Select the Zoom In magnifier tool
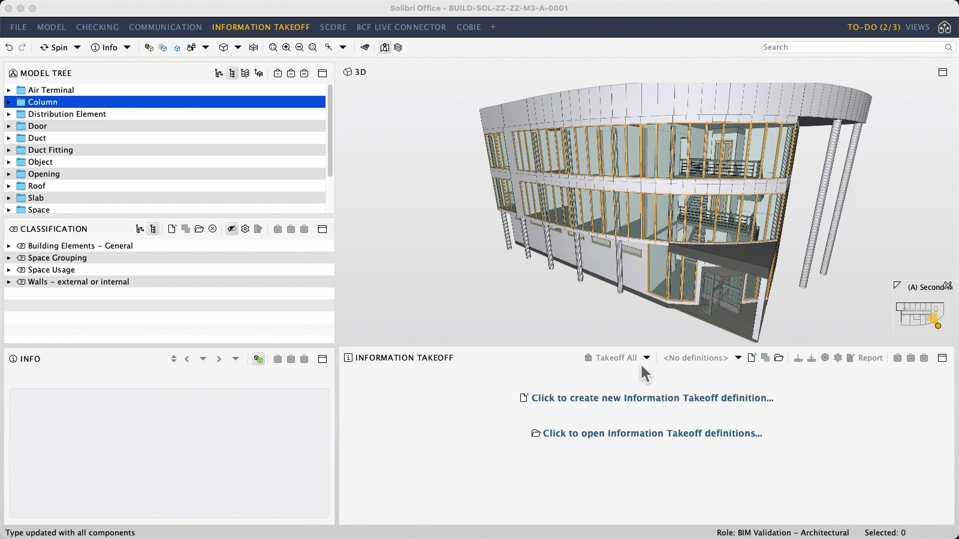This screenshot has width=959, height=539. coord(287,47)
